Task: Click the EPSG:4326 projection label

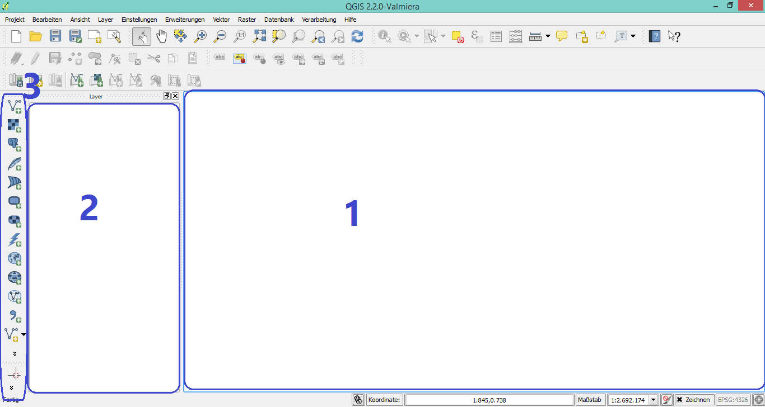Action: point(733,400)
